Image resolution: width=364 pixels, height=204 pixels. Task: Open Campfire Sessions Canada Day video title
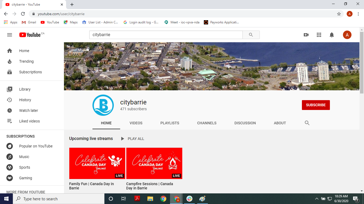click(x=149, y=186)
